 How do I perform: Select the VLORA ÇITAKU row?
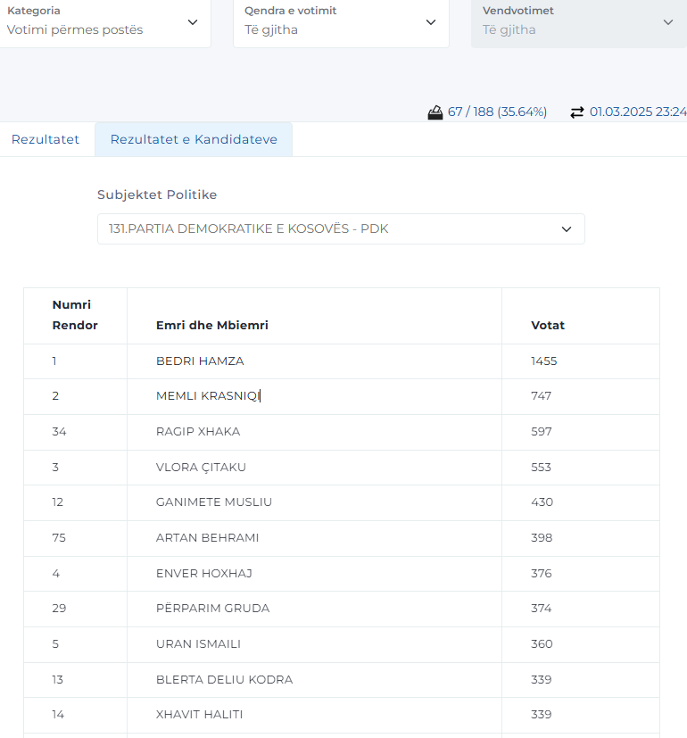click(342, 468)
